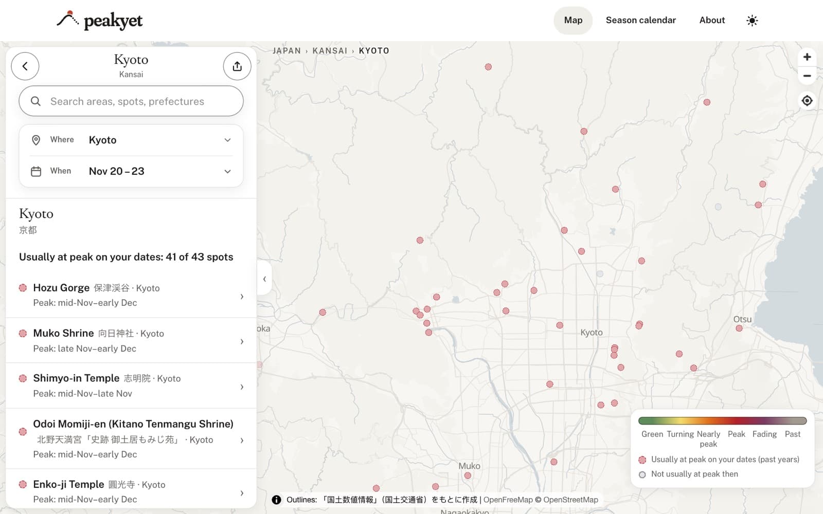Zoom in on the map

807,57
